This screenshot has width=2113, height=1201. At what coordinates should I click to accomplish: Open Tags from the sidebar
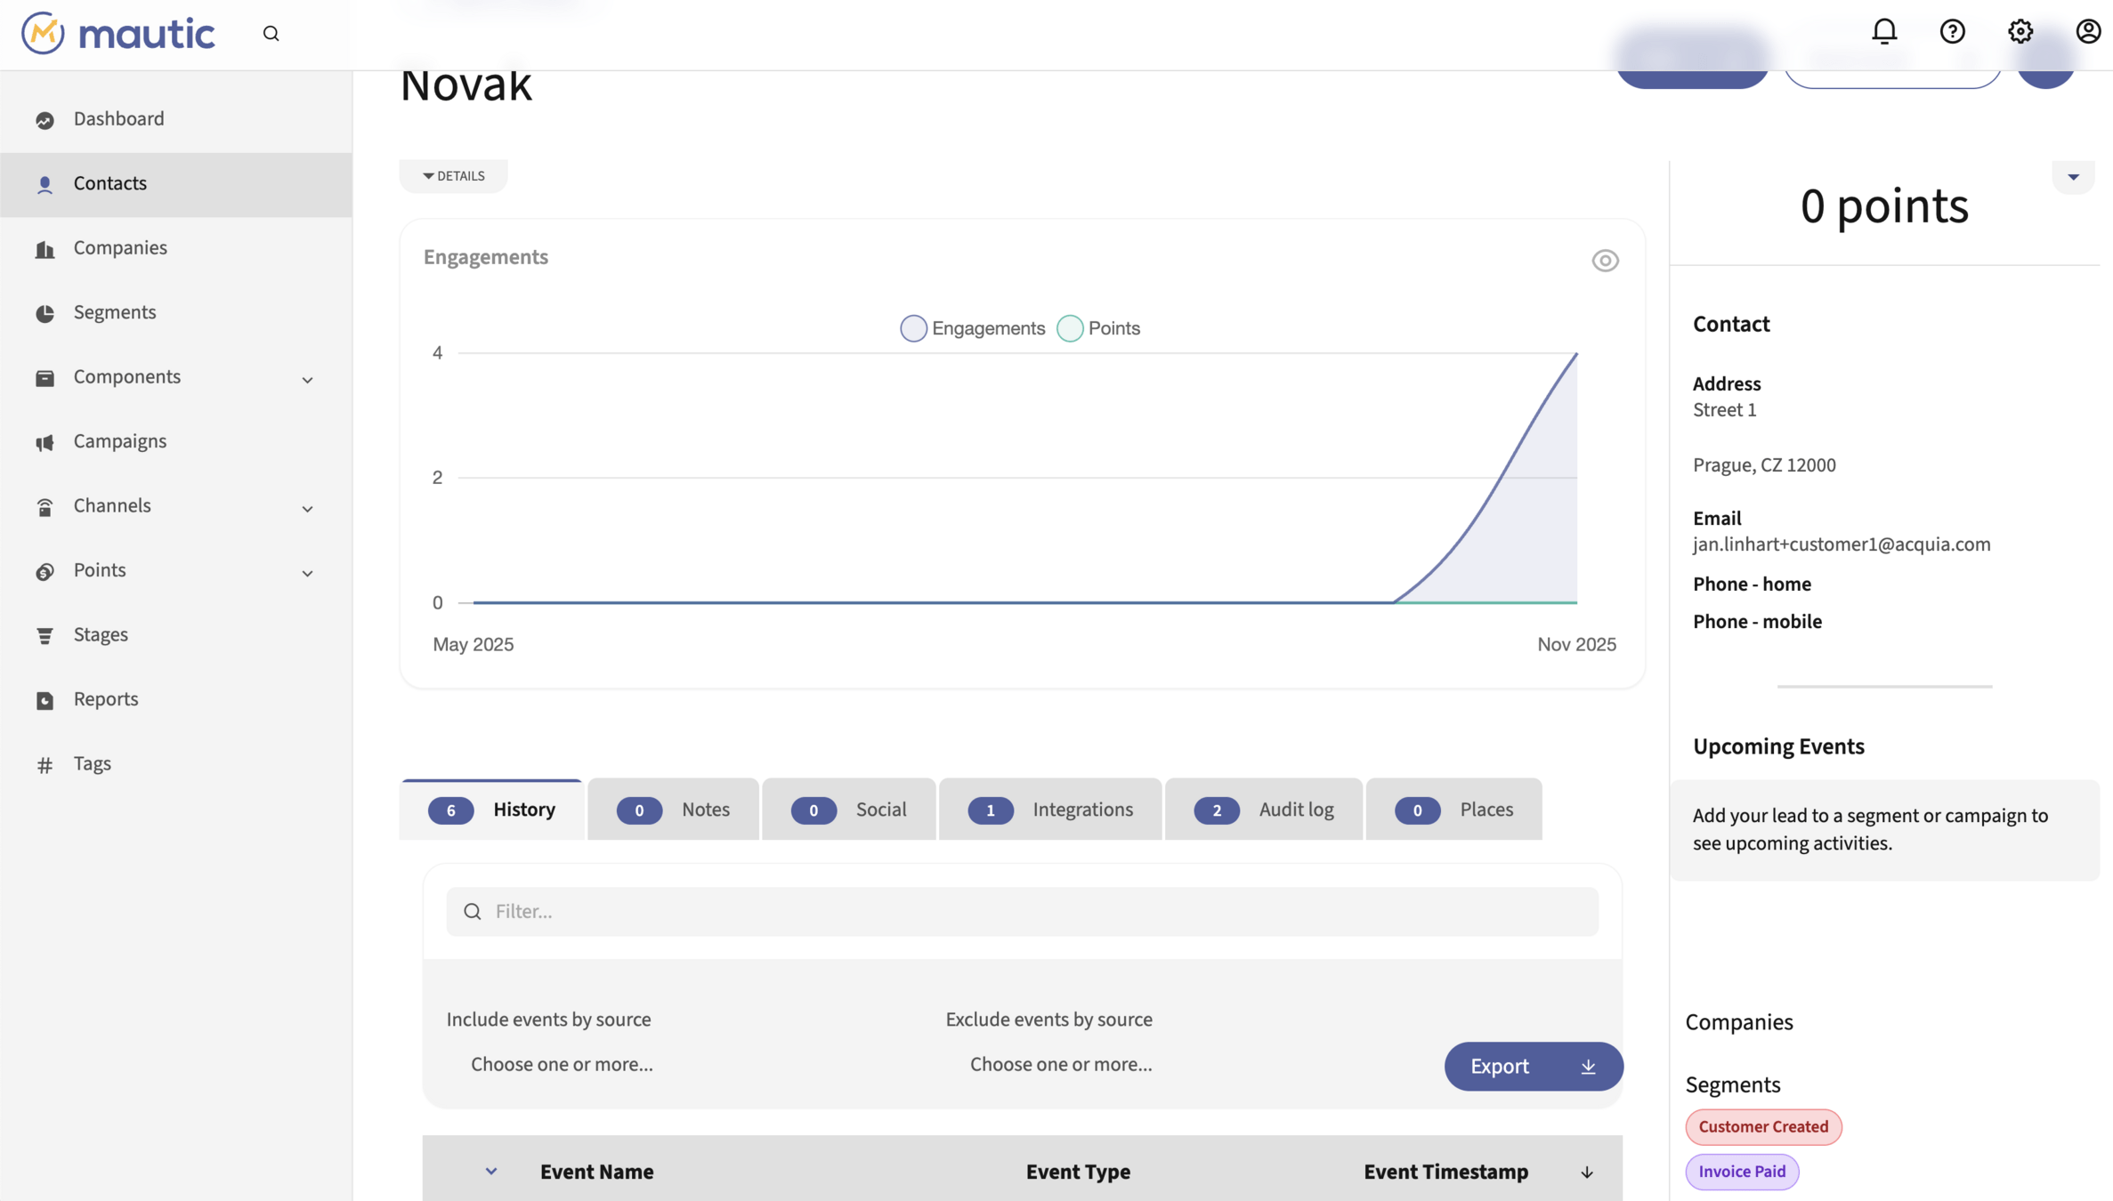92,764
